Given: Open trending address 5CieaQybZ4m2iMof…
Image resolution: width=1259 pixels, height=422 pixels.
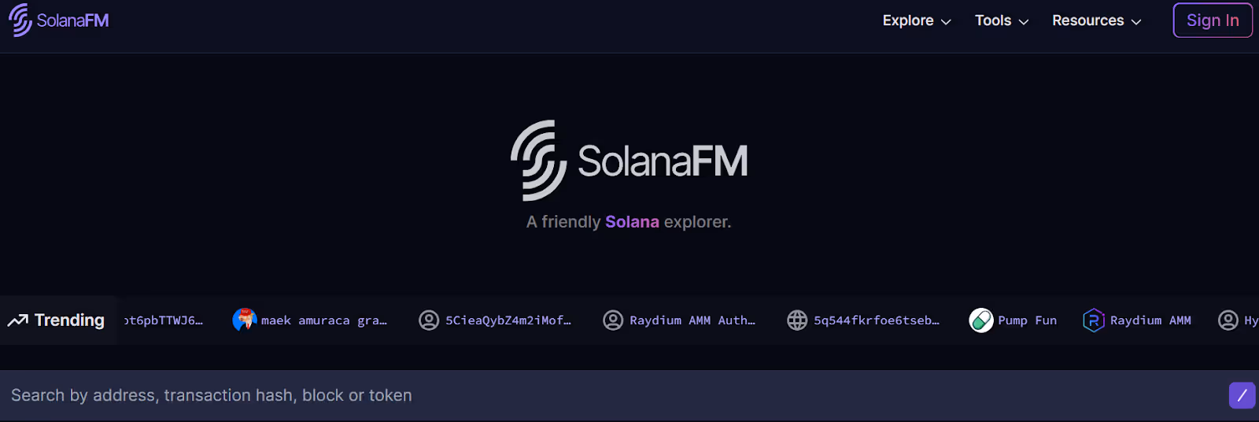Looking at the screenshot, I should point(508,320).
